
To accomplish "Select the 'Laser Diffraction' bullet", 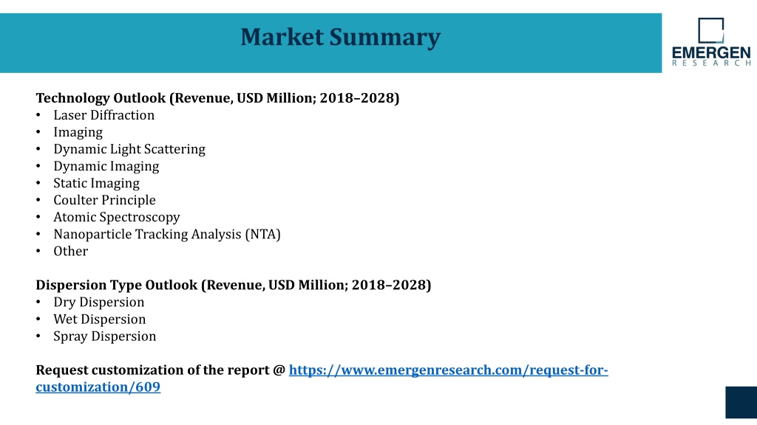I will 103,115.
